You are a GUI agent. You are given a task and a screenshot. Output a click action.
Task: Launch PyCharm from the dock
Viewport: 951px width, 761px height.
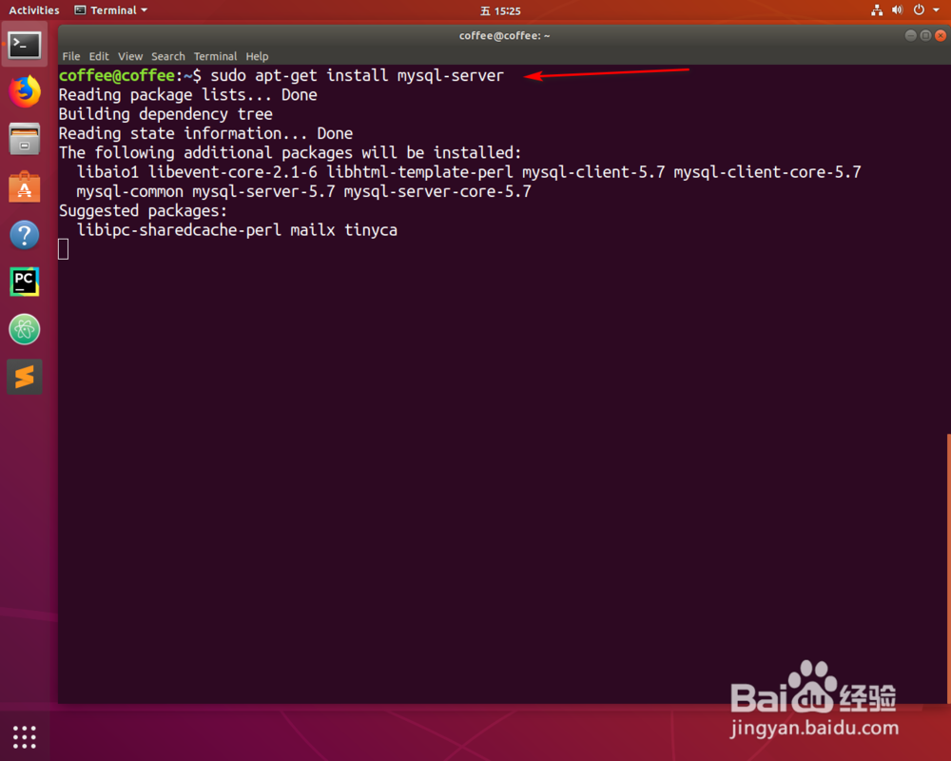coord(24,282)
